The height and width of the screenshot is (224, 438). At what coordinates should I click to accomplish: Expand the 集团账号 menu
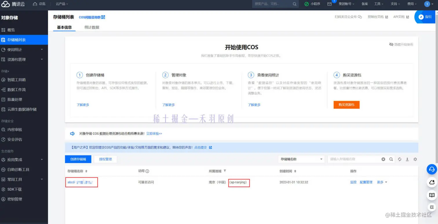point(347,4)
